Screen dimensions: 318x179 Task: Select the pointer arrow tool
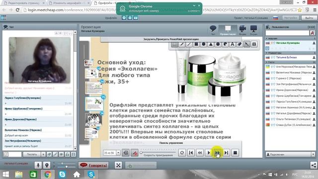[x=246, y=44]
